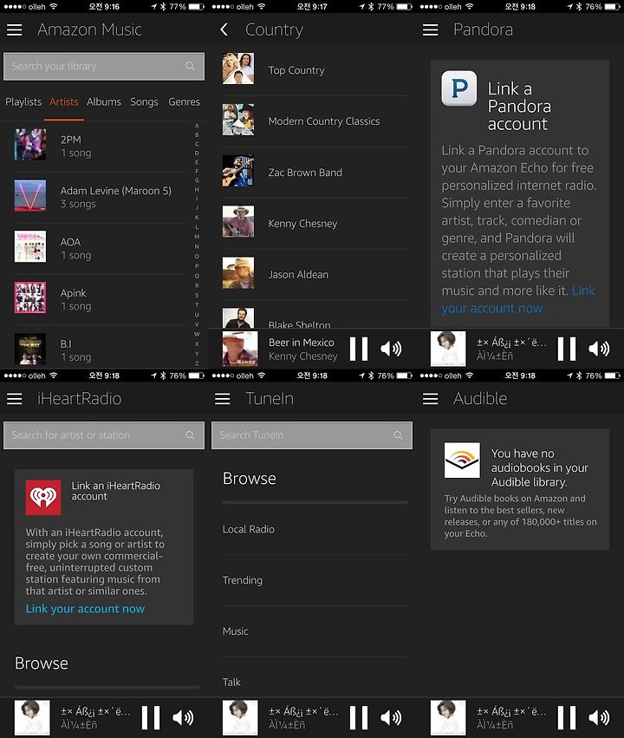
Task: Tap search magnifier in Amazon Music library field
Action: tap(190, 66)
